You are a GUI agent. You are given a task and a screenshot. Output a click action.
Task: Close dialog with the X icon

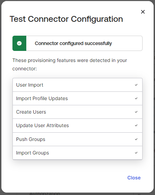pos(143,12)
